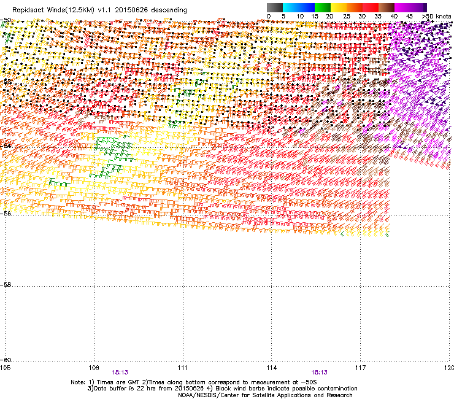The image size is (454, 399).
Task: Click the '>50 knots' legend label
Action: pyautogui.click(x=436, y=17)
